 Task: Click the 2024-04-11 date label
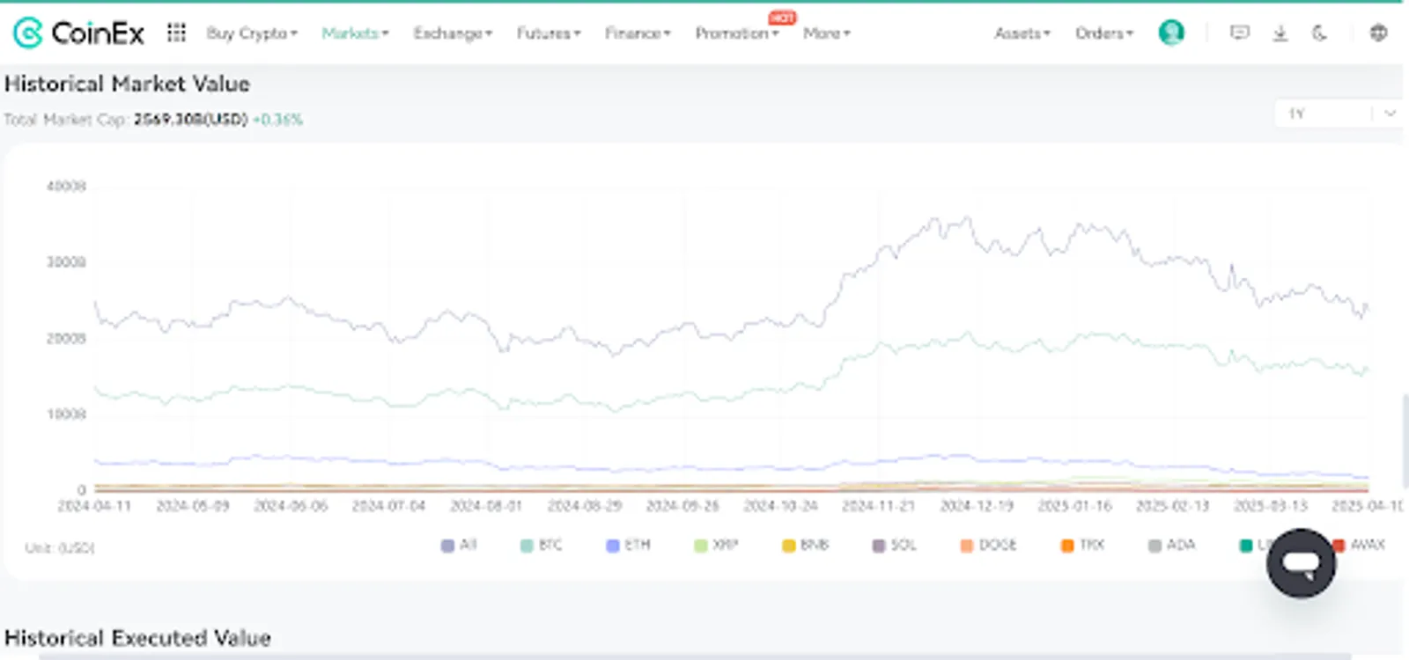point(94,506)
